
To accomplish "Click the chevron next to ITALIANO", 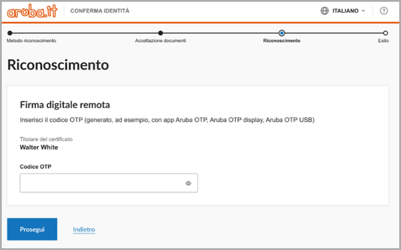I will (x=363, y=11).
